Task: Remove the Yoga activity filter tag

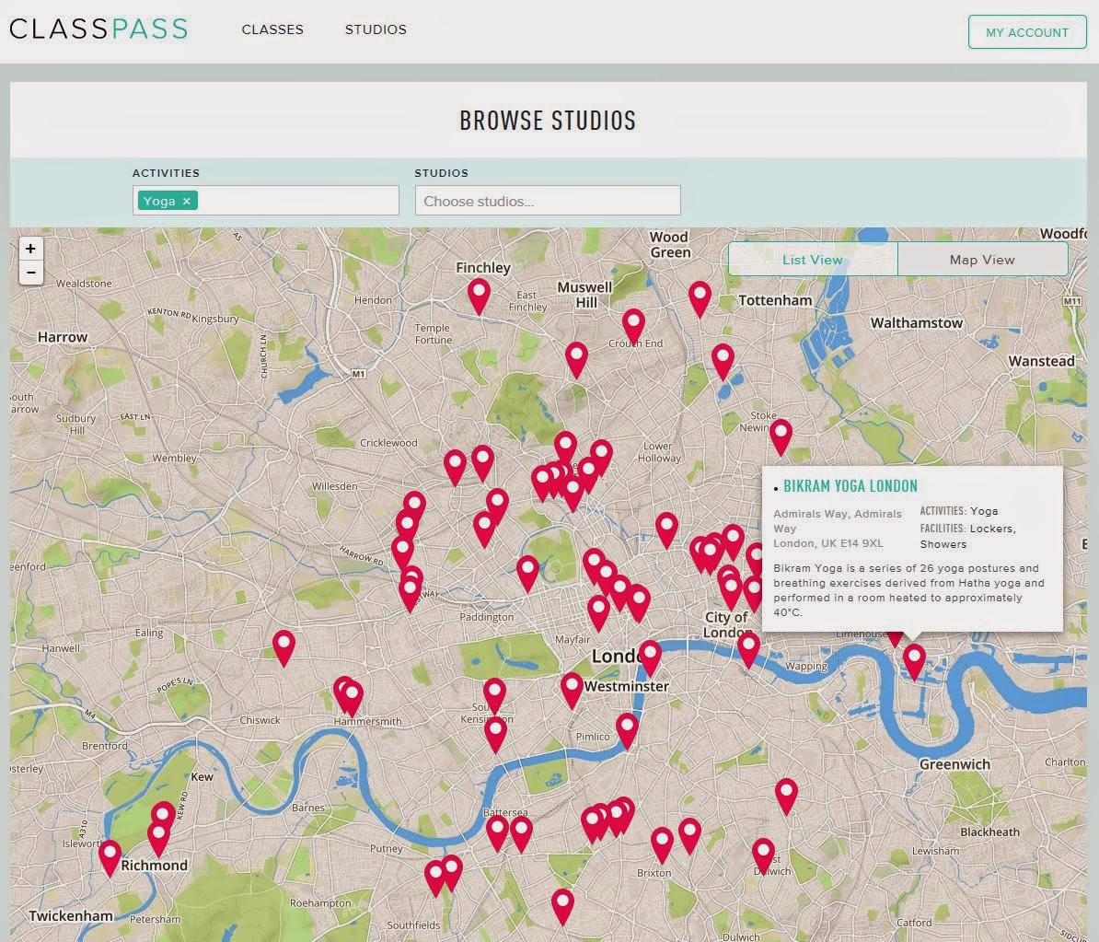Action: (x=186, y=201)
